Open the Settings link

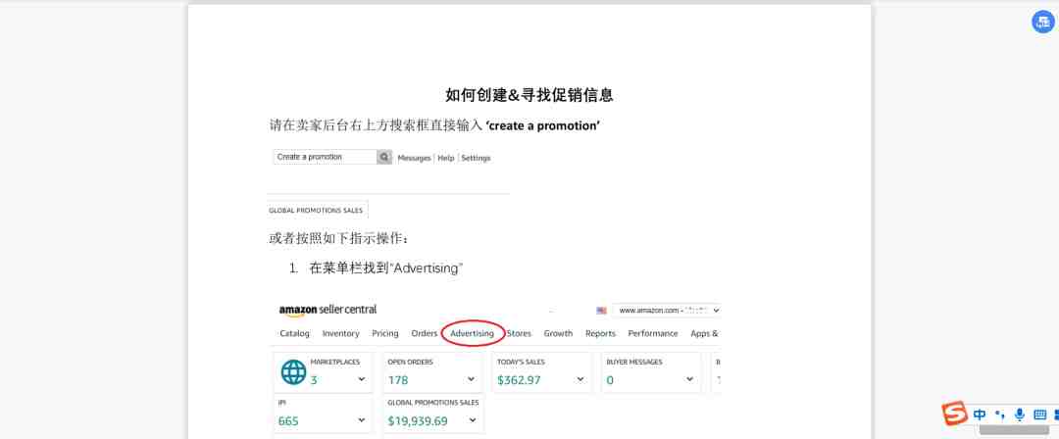click(476, 158)
